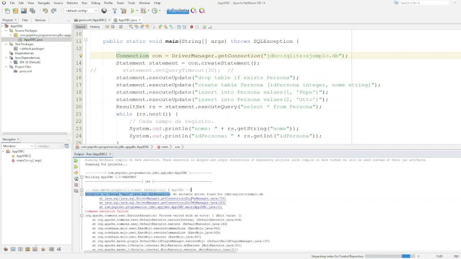Open the Tools menu
Image resolution: width=461 pixels, height=259 pixels.
131,3
